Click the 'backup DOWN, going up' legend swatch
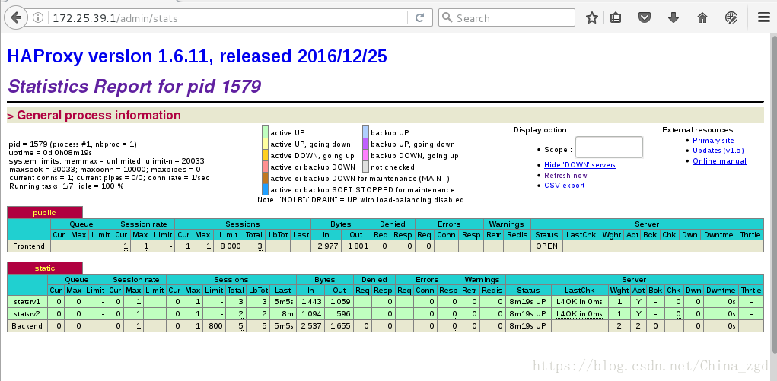 [365, 155]
